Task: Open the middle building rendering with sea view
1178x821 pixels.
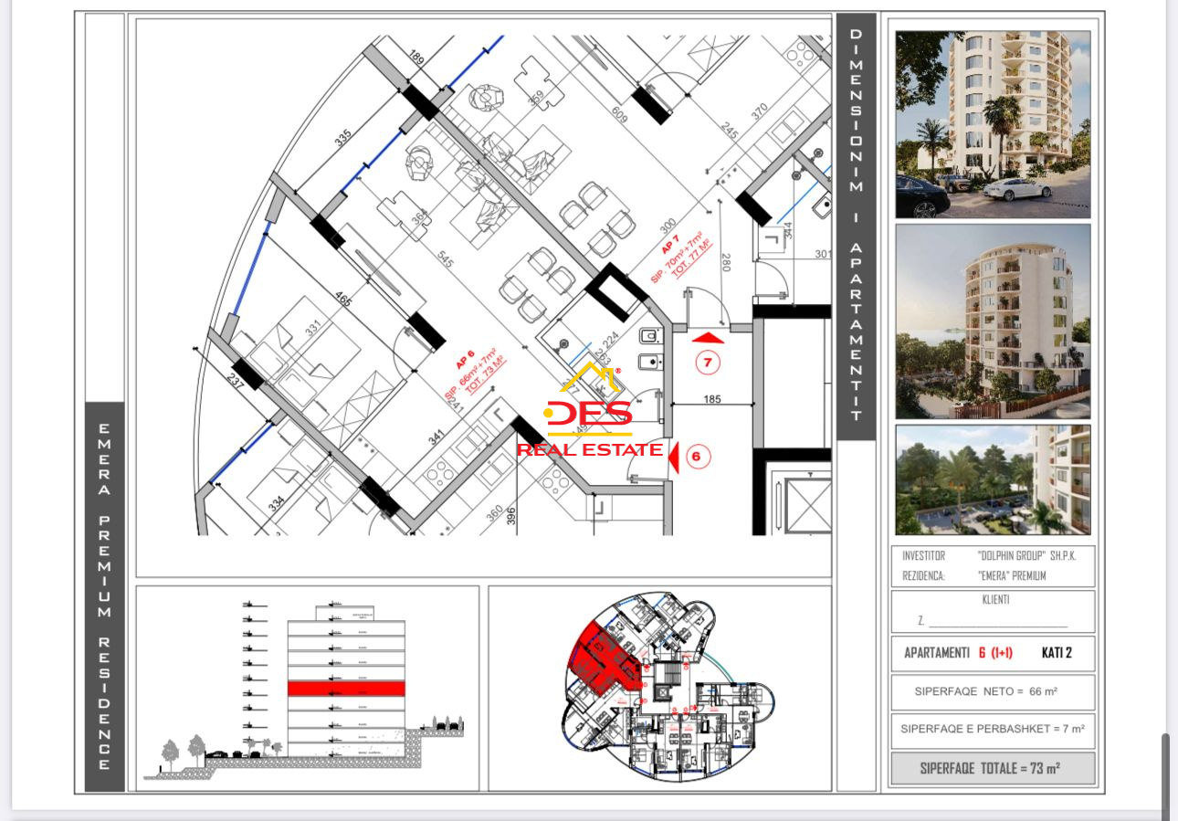Action: (993, 321)
